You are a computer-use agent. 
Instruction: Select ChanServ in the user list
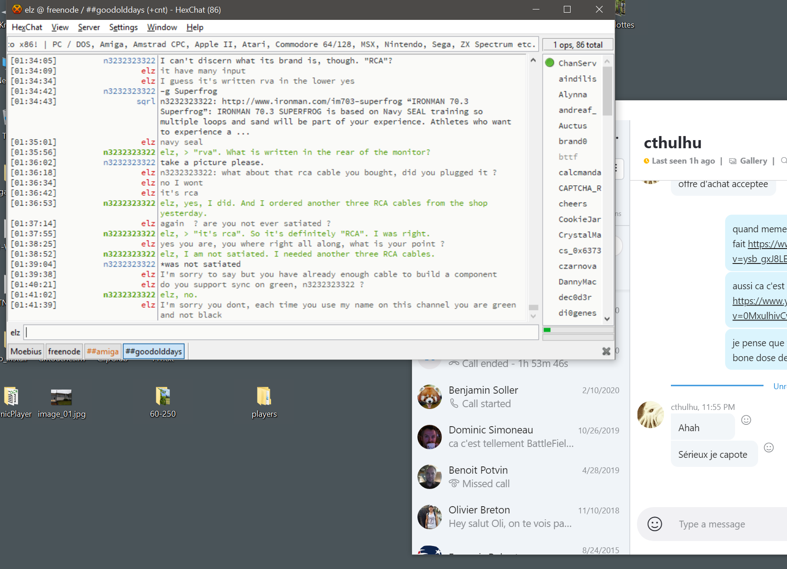pyautogui.click(x=577, y=63)
